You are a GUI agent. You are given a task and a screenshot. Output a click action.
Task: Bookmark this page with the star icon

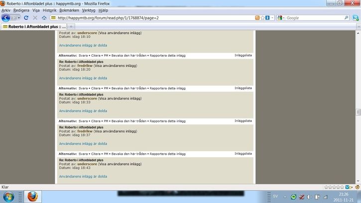pyautogui.click(x=262, y=18)
